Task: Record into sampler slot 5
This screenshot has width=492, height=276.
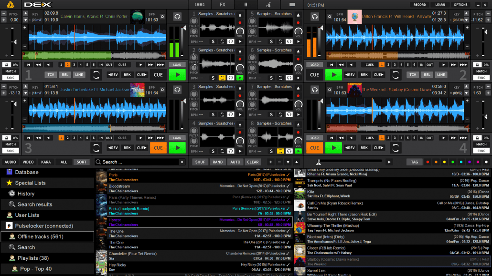Action: coord(298,23)
